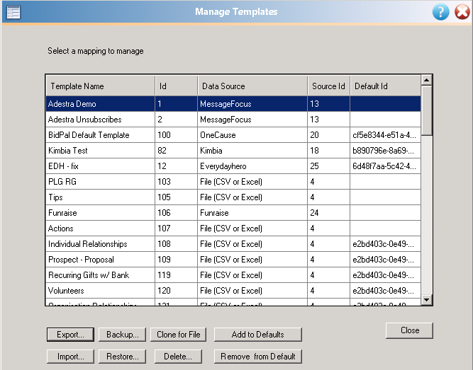The width and height of the screenshot is (473, 370).
Task: Select the BidPal Default Template row
Action: pos(233,135)
